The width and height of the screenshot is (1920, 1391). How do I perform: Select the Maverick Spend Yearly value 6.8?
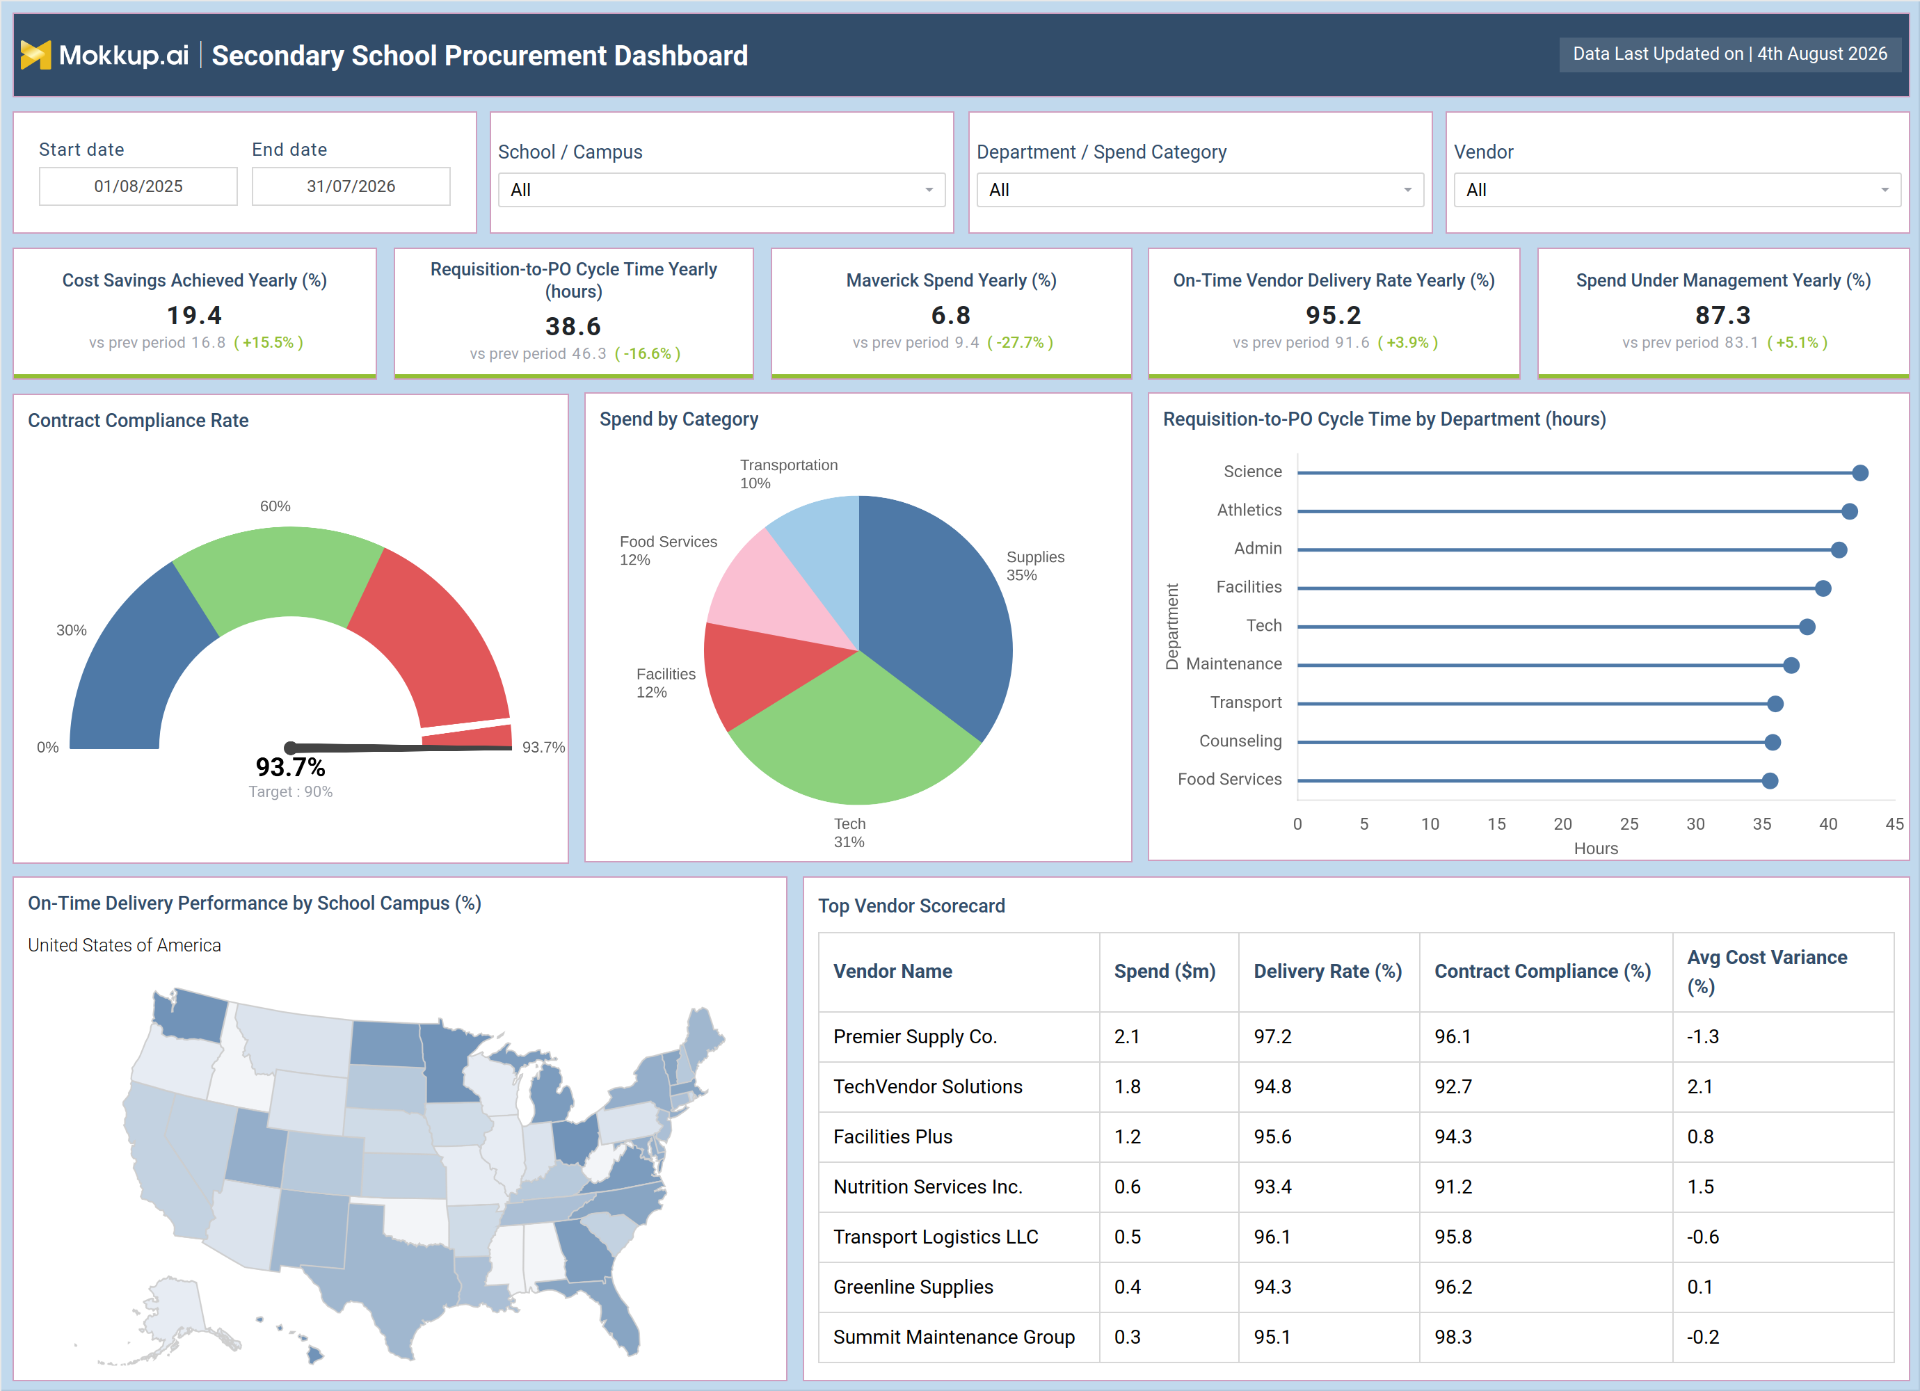(951, 316)
